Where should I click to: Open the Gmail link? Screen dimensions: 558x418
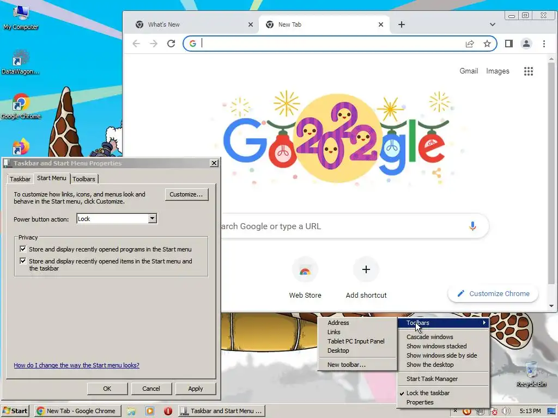pyautogui.click(x=468, y=71)
